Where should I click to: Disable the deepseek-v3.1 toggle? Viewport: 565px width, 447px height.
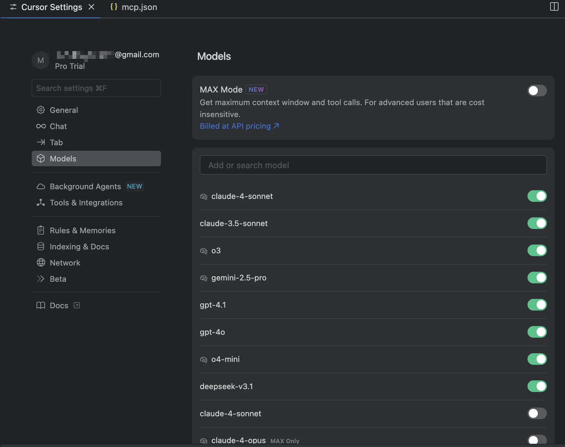pos(537,386)
